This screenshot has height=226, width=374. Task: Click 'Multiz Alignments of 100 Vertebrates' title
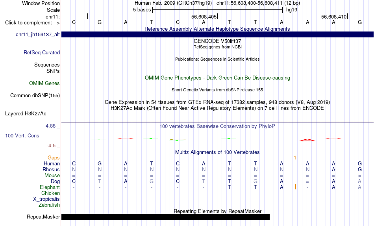(217, 152)
